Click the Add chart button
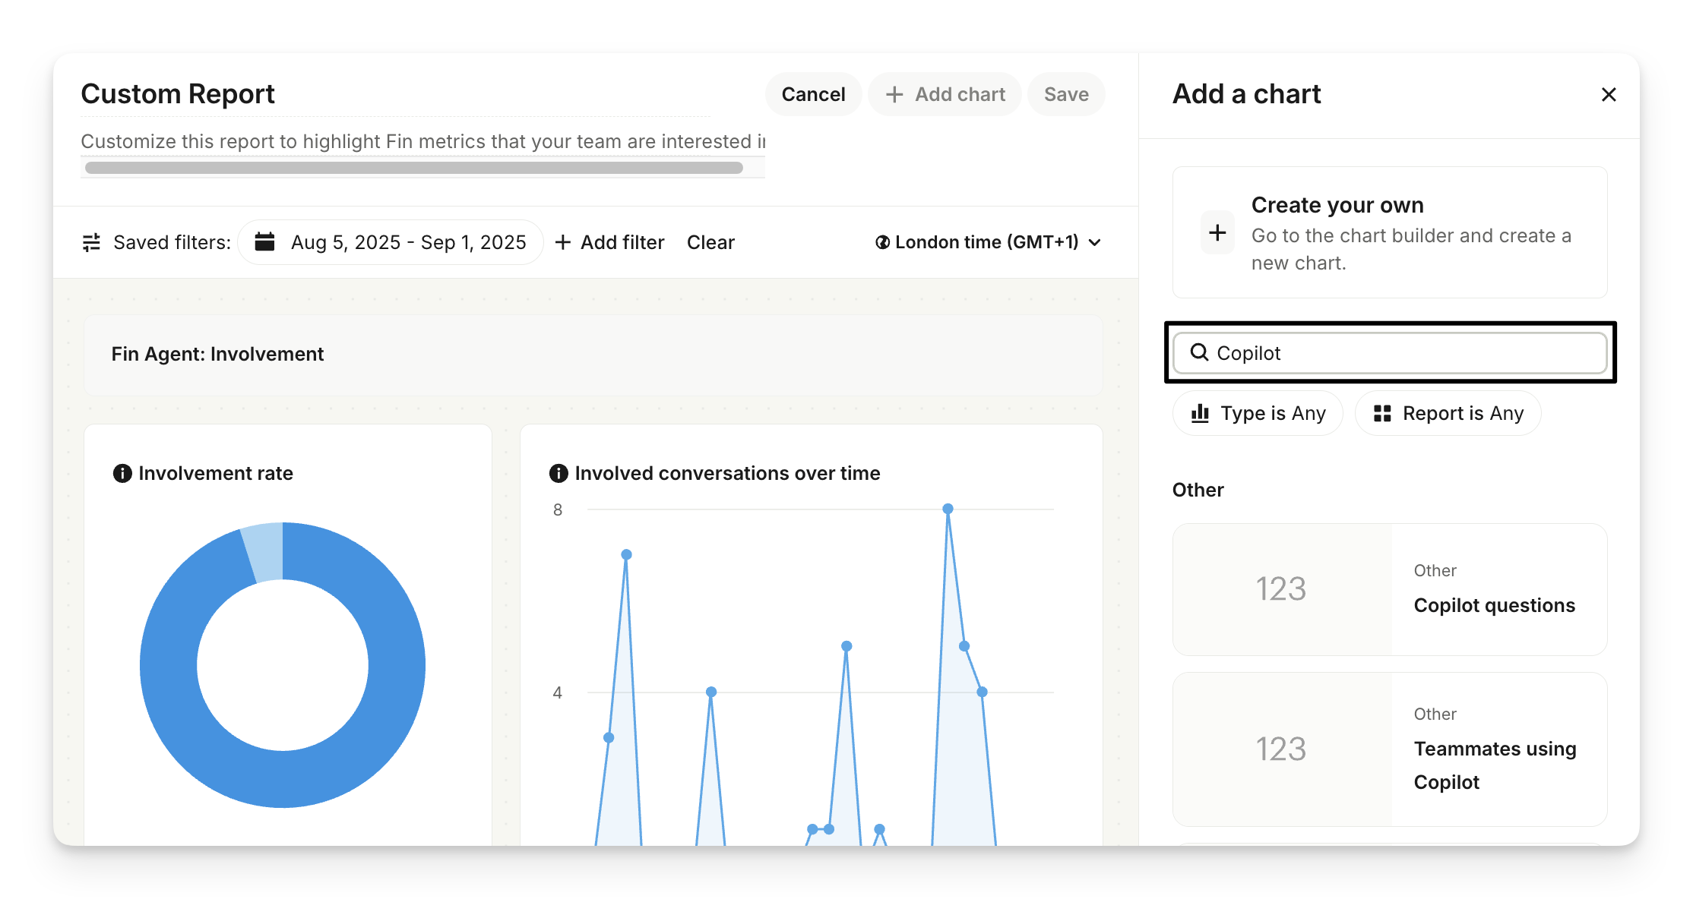Image resolution: width=1693 pixels, height=899 pixels. (945, 94)
